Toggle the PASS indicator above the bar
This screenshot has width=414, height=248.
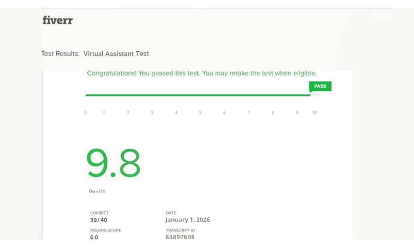320,86
